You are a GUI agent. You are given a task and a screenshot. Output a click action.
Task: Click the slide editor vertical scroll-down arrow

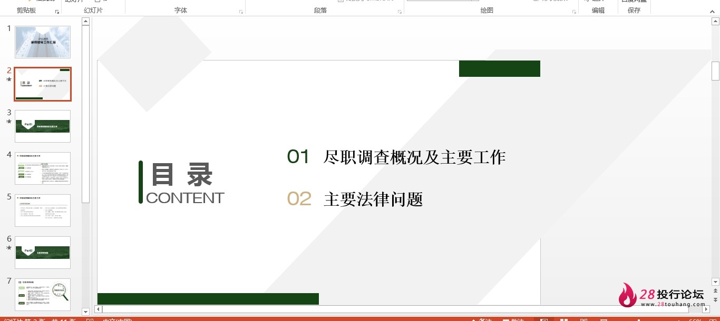click(x=715, y=282)
